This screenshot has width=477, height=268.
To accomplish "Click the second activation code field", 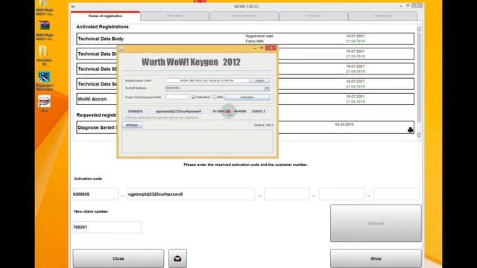I will [191, 194].
